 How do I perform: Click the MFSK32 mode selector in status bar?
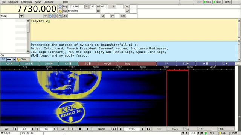[10, 133]
